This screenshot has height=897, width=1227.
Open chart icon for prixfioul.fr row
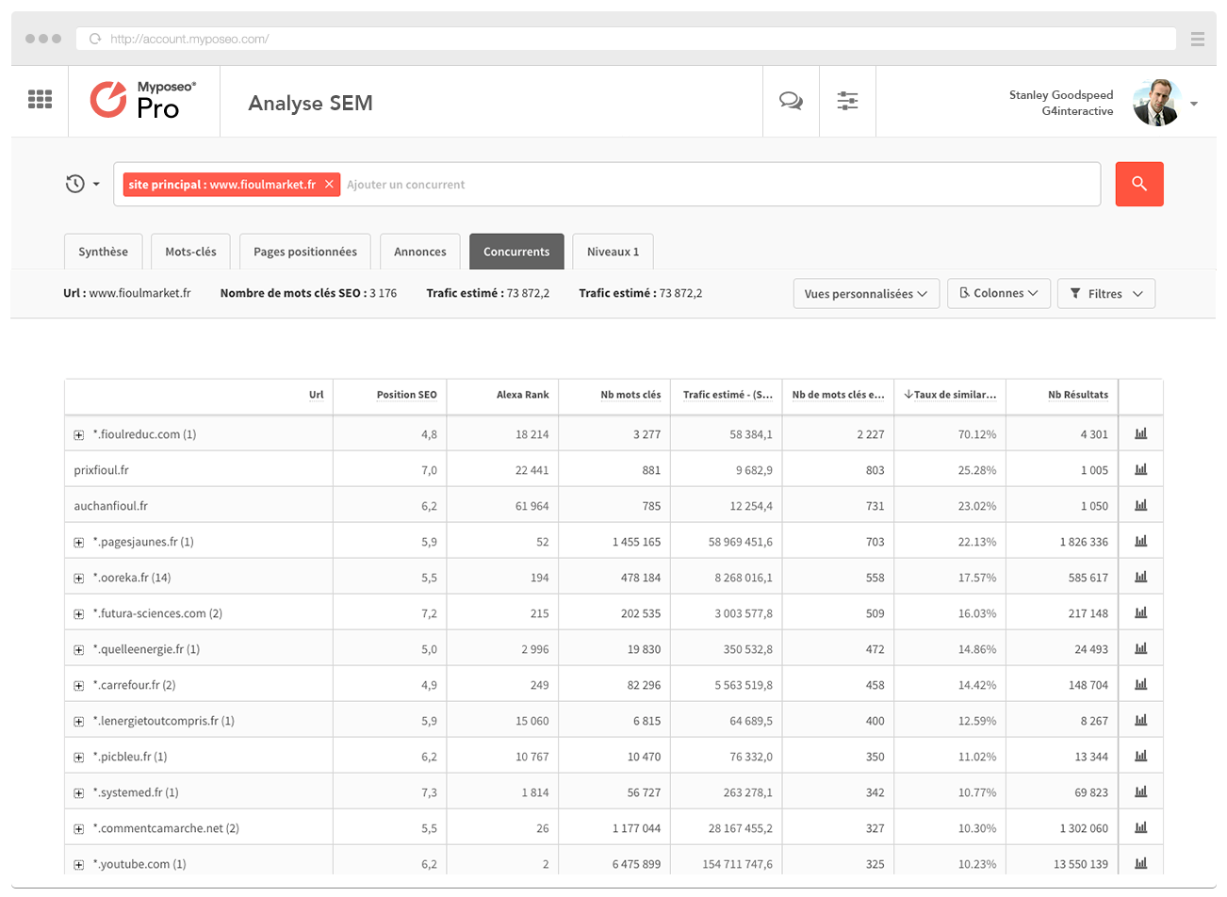tap(1141, 469)
